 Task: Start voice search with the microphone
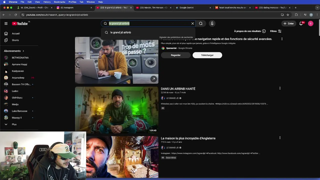[212, 23]
